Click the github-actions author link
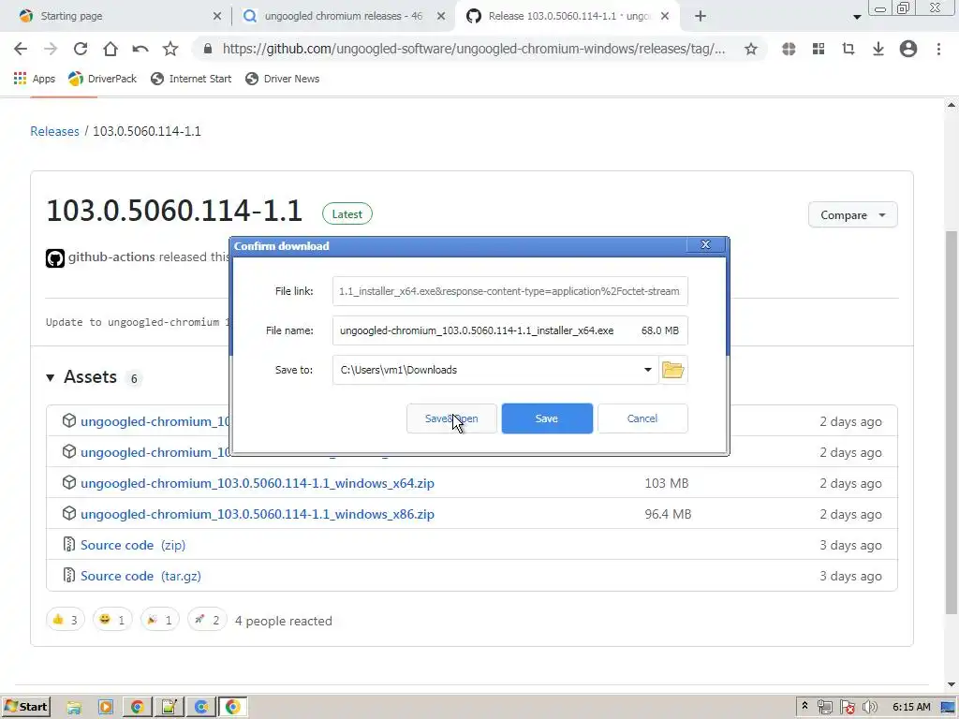The image size is (959, 719). 111,257
